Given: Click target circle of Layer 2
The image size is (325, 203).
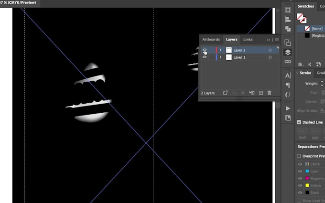Looking at the screenshot, I should pos(270,50).
